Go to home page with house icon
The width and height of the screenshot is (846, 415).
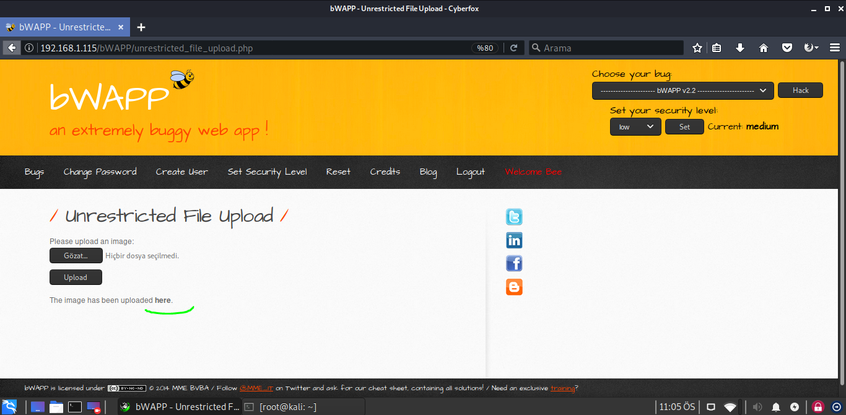coord(763,48)
